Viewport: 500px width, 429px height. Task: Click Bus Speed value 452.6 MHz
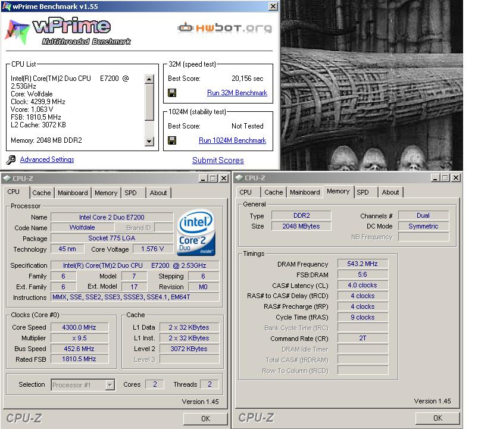[x=79, y=349]
